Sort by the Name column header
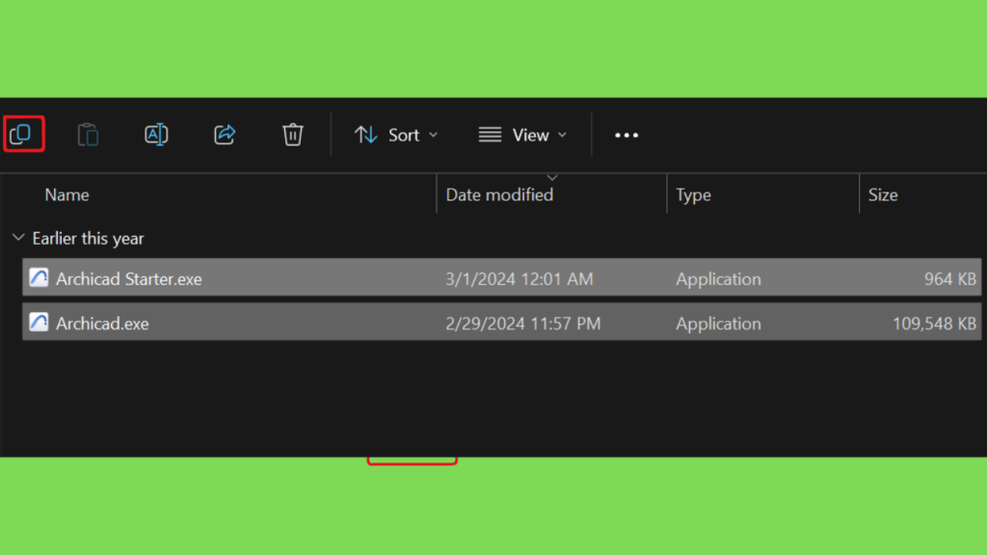Viewport: 987px width, 555px height. (x=67, y=195)
